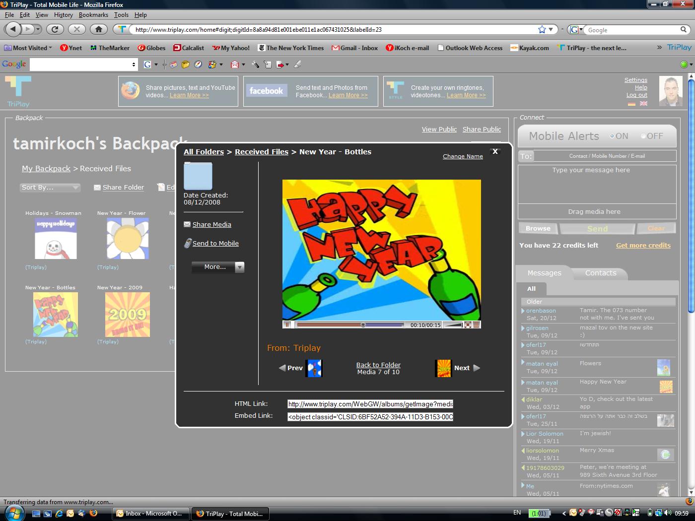This screenshot has width=695, height=521.
Task: Close the New Year - Bottles popup
Action: point(495,152)
